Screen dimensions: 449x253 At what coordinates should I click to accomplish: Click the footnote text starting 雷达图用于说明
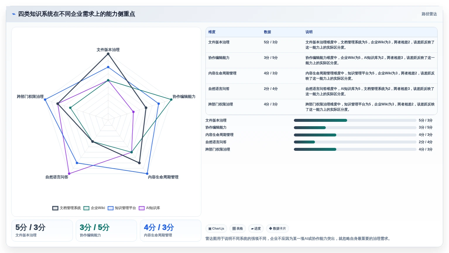299,239
